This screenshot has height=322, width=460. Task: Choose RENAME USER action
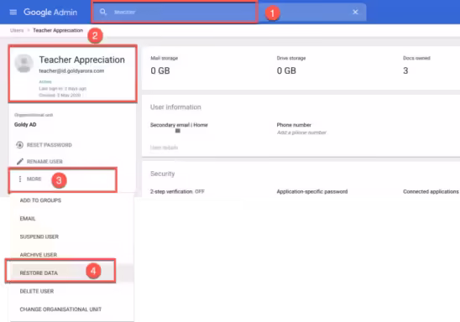(x=44, y=162)
